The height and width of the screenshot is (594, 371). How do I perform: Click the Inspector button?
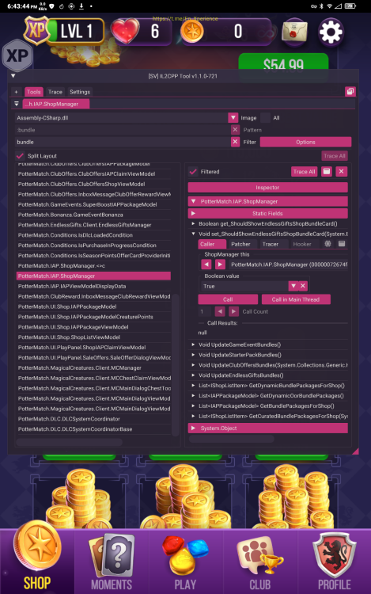point(267,188)
